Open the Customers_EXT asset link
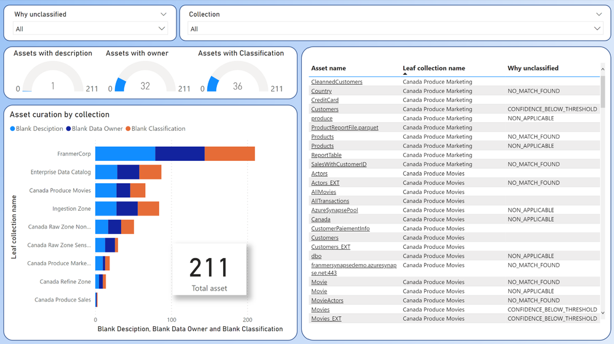The image size is (614, 344). [331, 247]
